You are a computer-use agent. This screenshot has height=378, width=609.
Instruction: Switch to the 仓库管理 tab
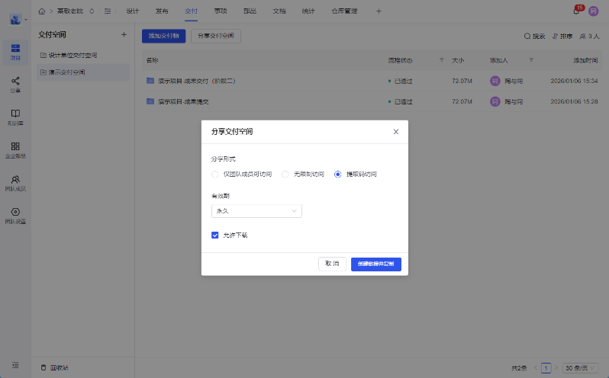[x=344, y=11]
